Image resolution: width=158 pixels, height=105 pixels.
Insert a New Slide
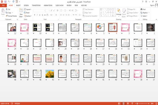coord(21,13)
